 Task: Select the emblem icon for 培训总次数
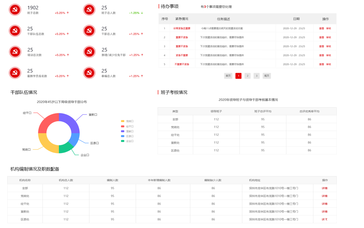(15, 52)
